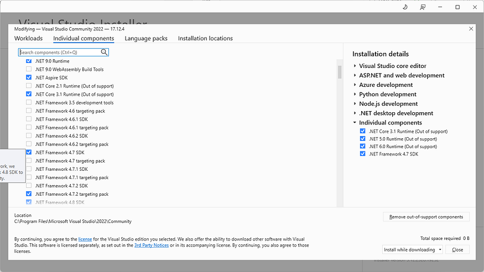Uncheck .NET 5.0 Runtime in Installation details
The width and height of the screenshot is (484, 272).
coord(363,139)
